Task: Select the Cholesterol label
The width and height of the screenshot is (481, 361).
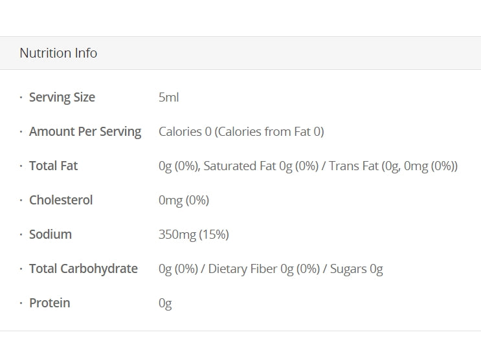Action: 61,200
